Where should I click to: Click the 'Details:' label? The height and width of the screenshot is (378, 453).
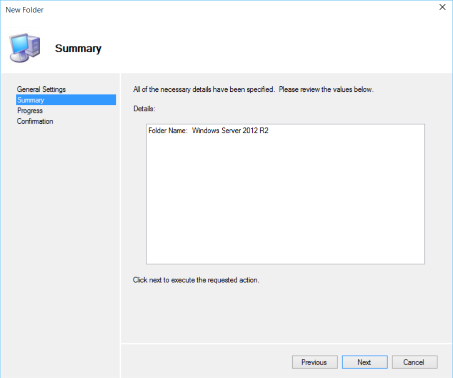click(x=144, y=108)
